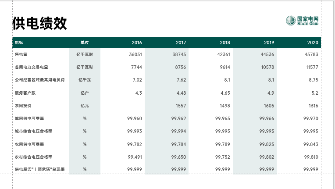Image resolution: width=335 pixels, height=189 pixels.
Task: Click the value 44536
Action: click(267, 54)
